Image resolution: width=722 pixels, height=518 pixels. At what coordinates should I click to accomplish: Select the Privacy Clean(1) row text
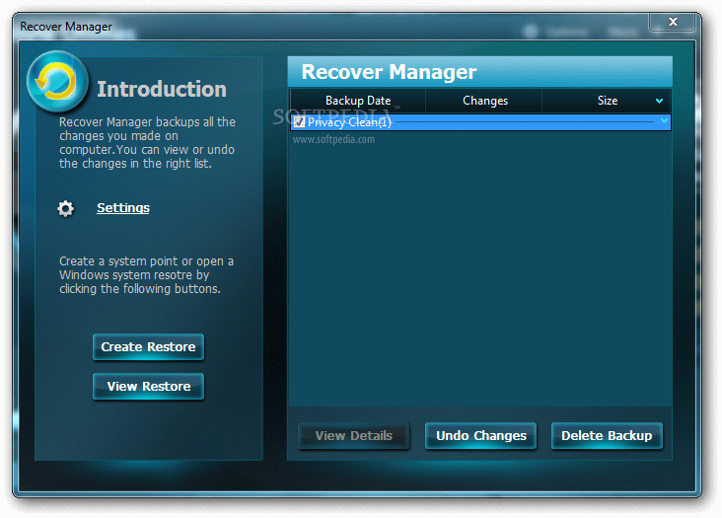[x=349, y=122]
